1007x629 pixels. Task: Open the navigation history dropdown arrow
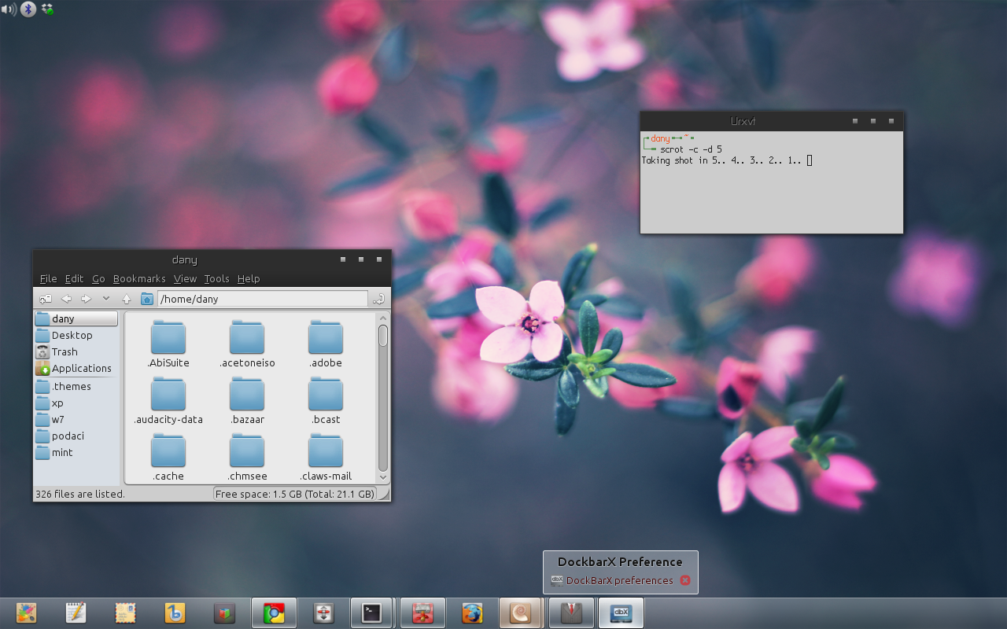click(x=106, y=299)
